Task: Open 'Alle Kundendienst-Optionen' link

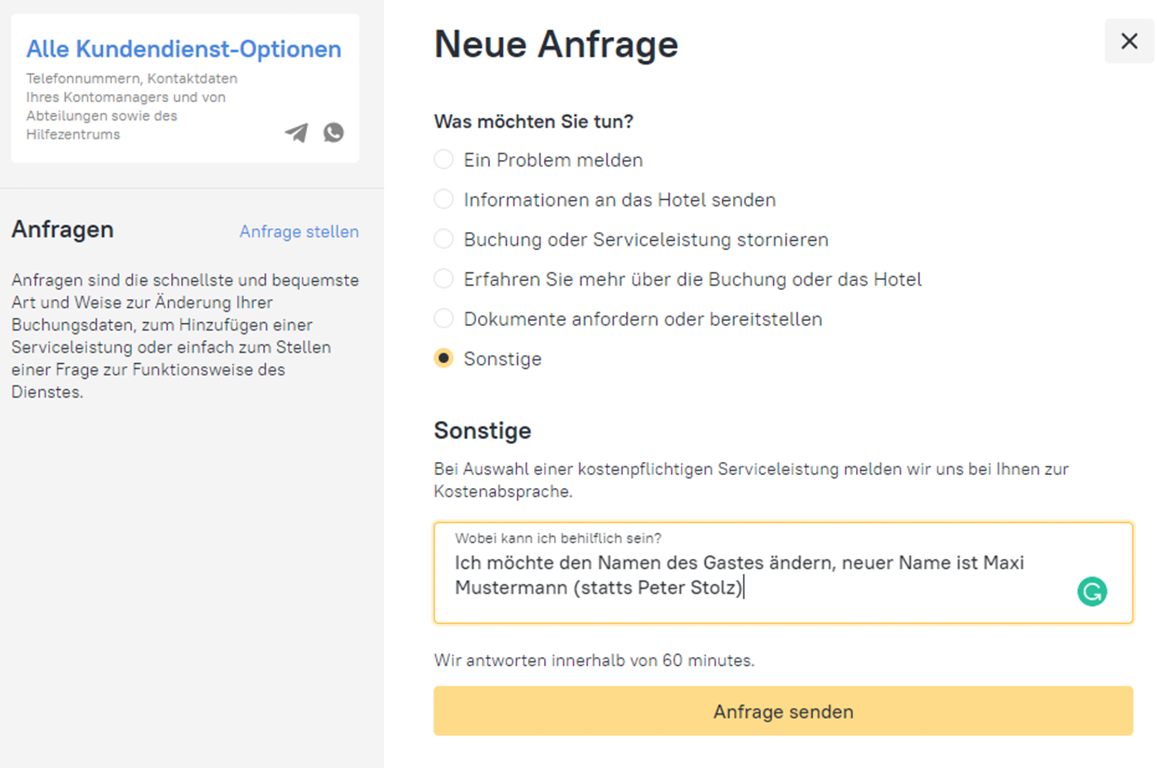Action: point(184,49)
